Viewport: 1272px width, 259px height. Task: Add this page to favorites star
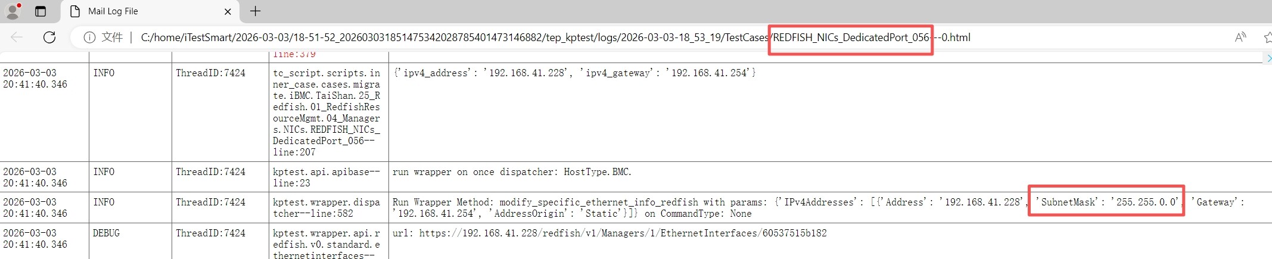pyautogui.click(x=1267, y=38)
